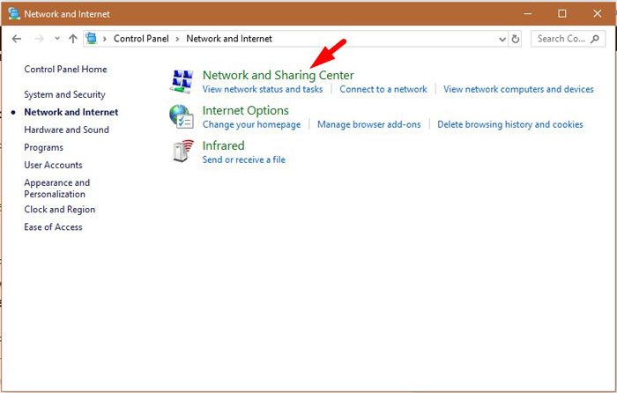The image size is (617, 393).
Task: Open View network computers and devices
Action: [518, 89]
